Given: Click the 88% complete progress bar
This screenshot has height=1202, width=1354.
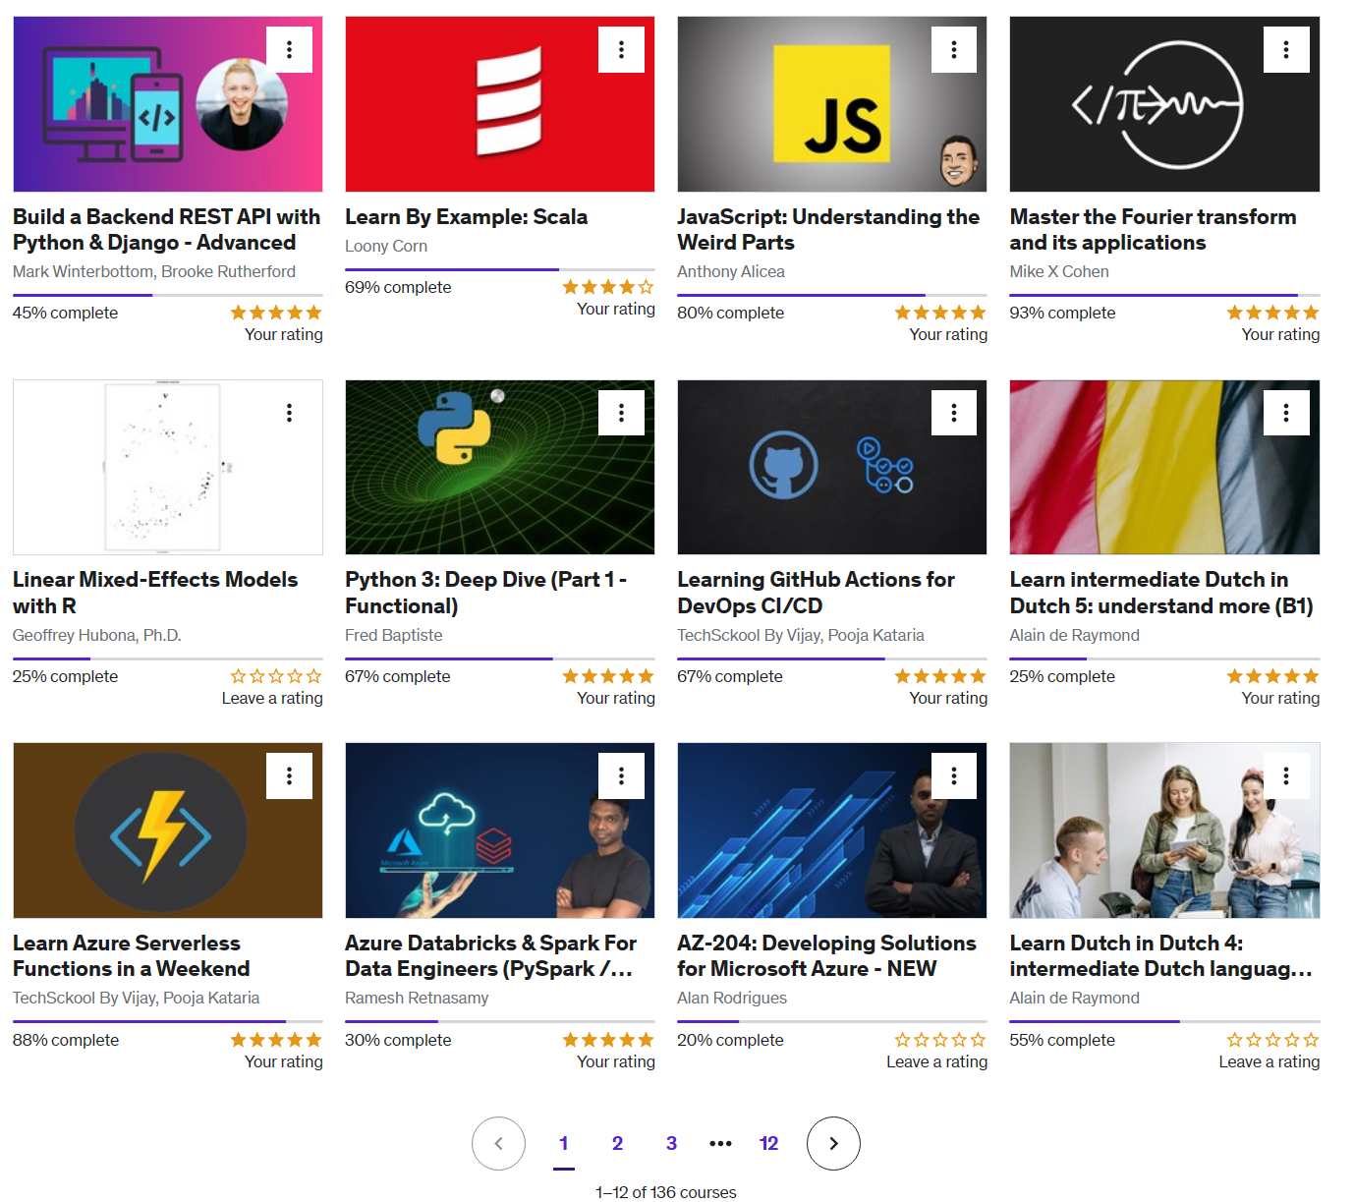Looking at the screenshot, I should (x=168, y=1021).
